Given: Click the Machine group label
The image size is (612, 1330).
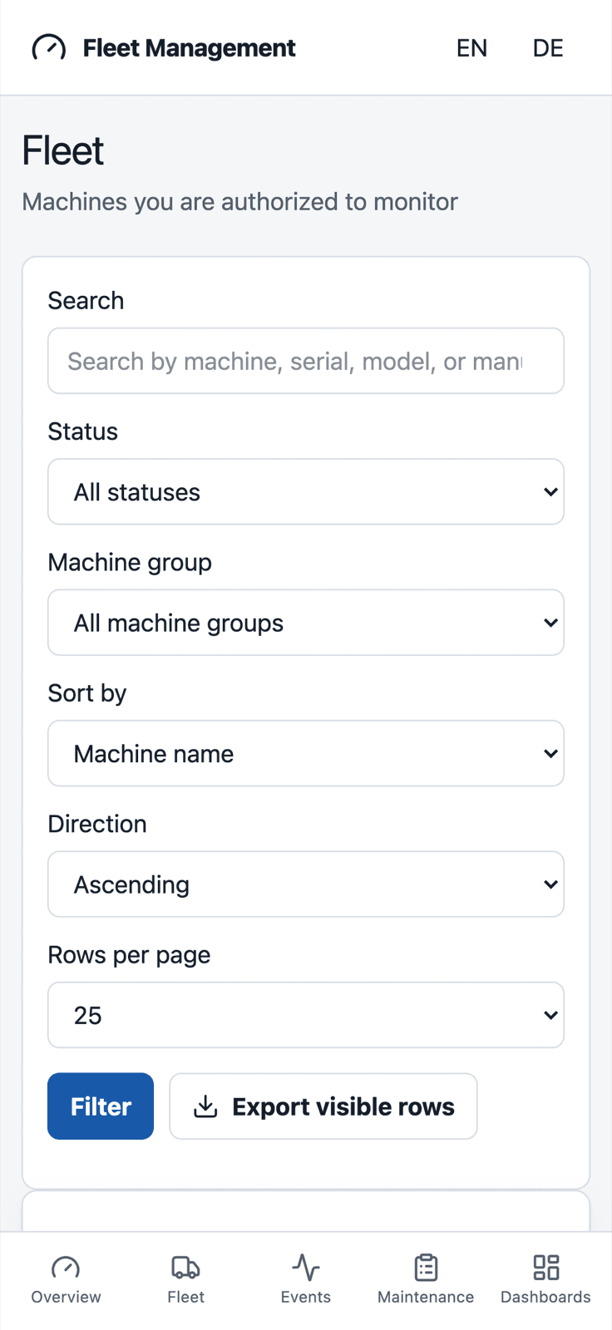Looking at the screenshot, I should pyautogui.click(x=130, y=563).
